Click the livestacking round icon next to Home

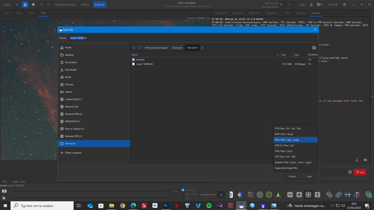click(x=33, y=5)
